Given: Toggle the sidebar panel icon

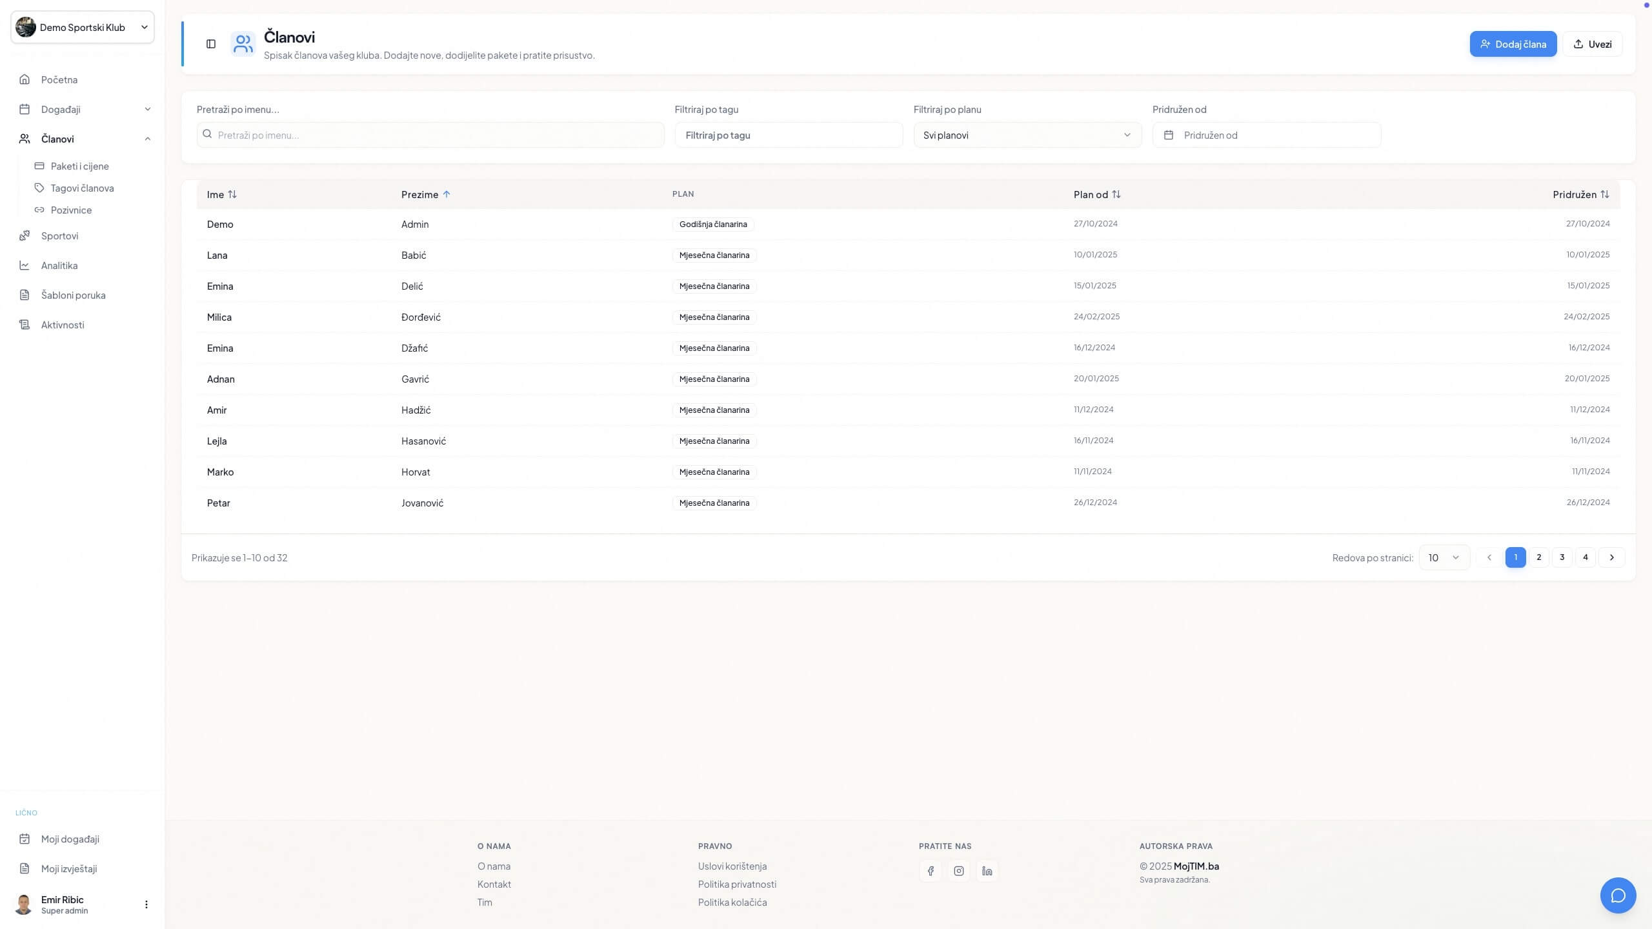Looking at the screenshot, I should [x=211, y=44].
